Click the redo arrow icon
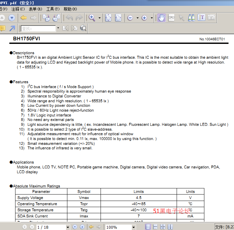The width and height of the screenshot is (234, 230). (x=79, y=18)
